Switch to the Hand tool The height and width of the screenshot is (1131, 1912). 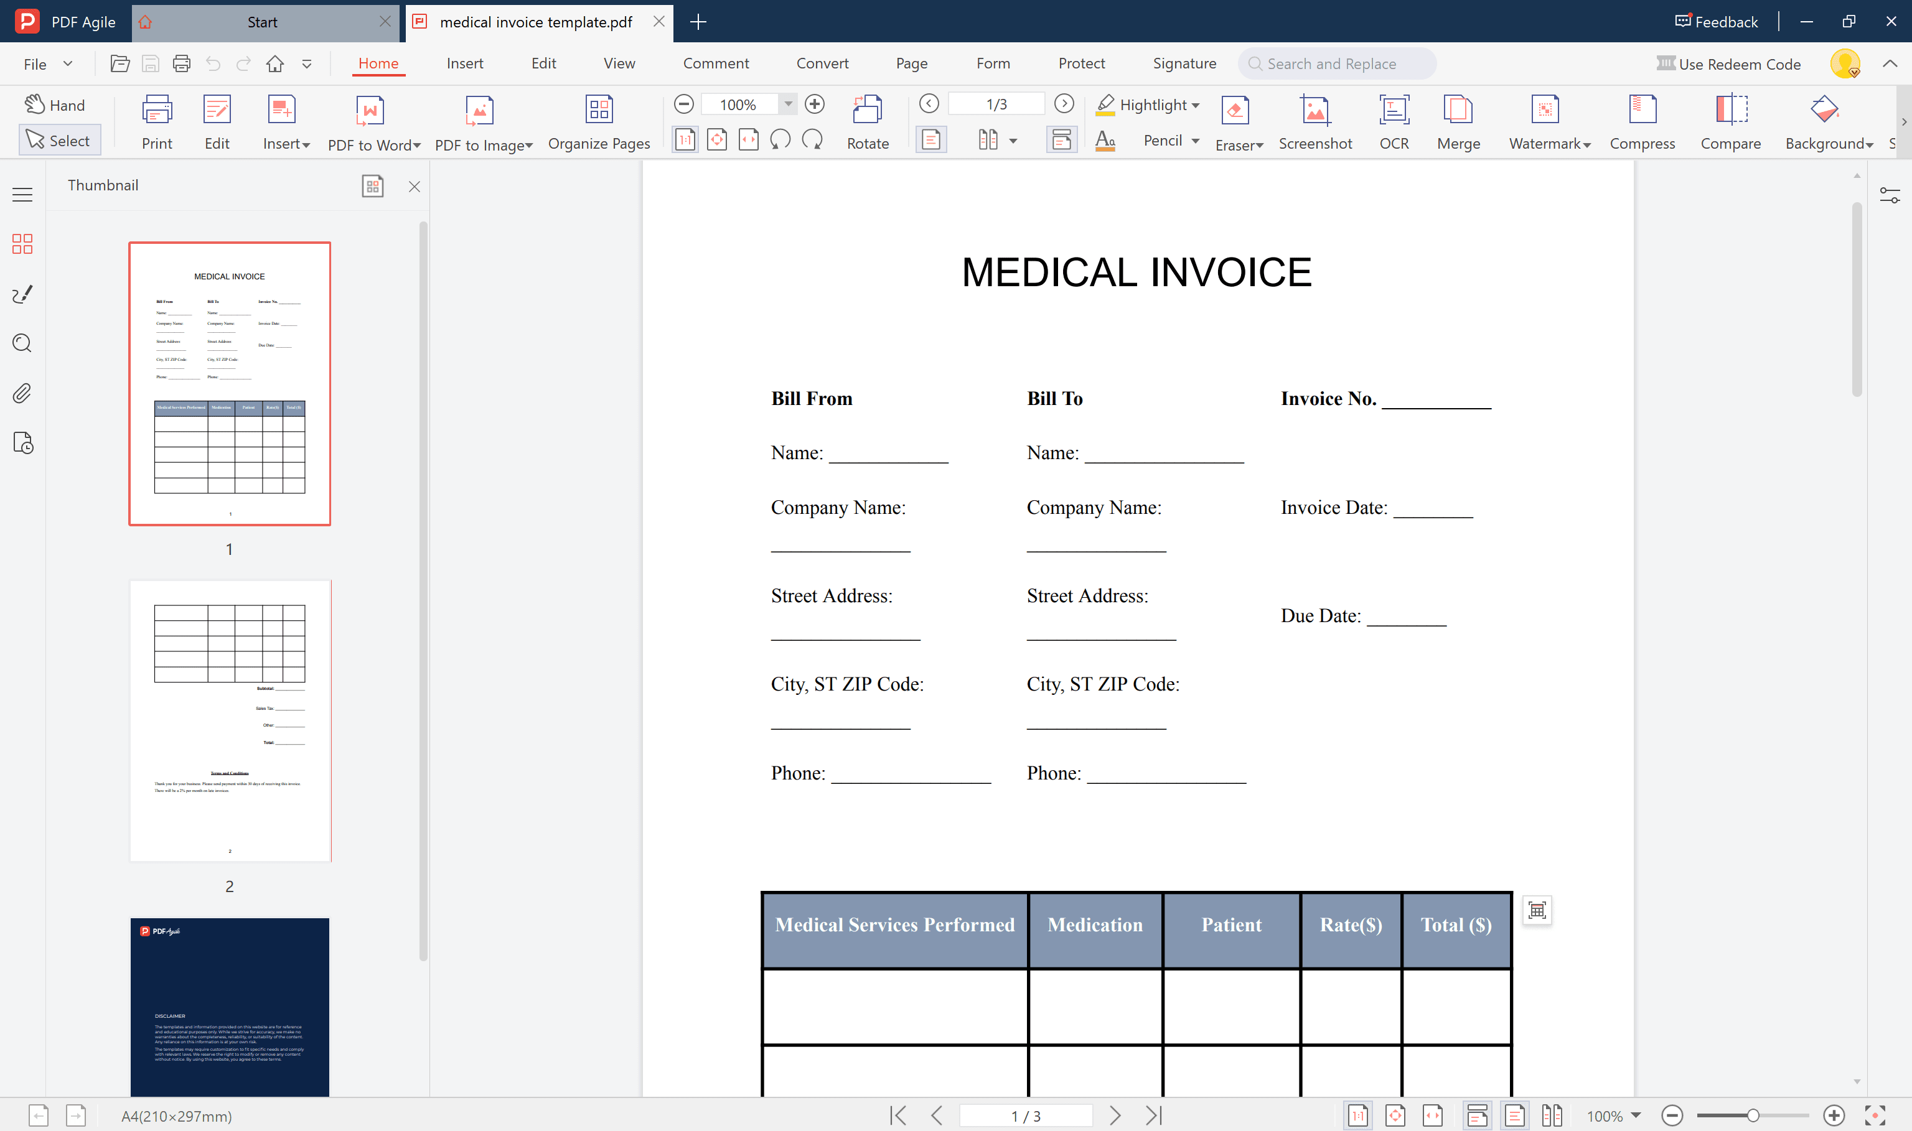(55, 105)
